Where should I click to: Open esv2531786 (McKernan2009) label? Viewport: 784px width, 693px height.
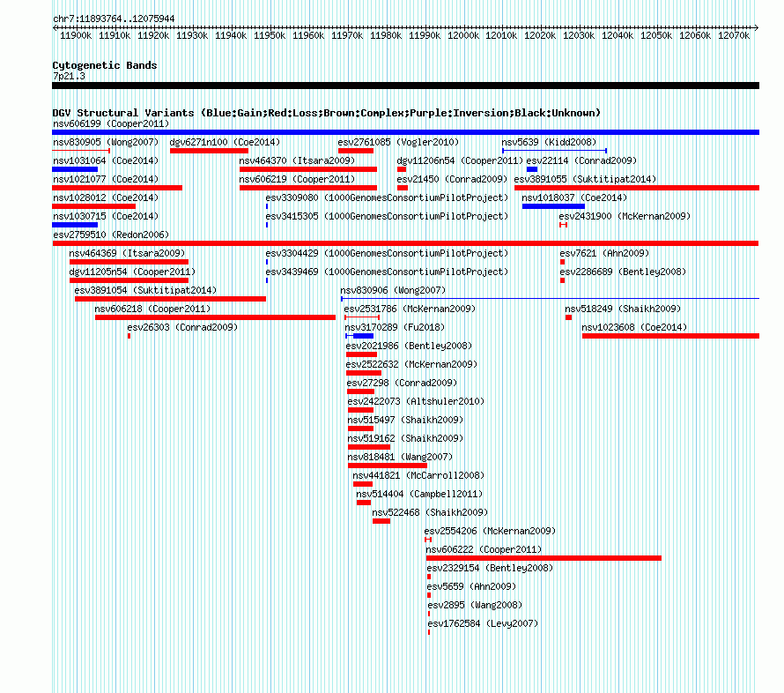[x=410, y=309]
